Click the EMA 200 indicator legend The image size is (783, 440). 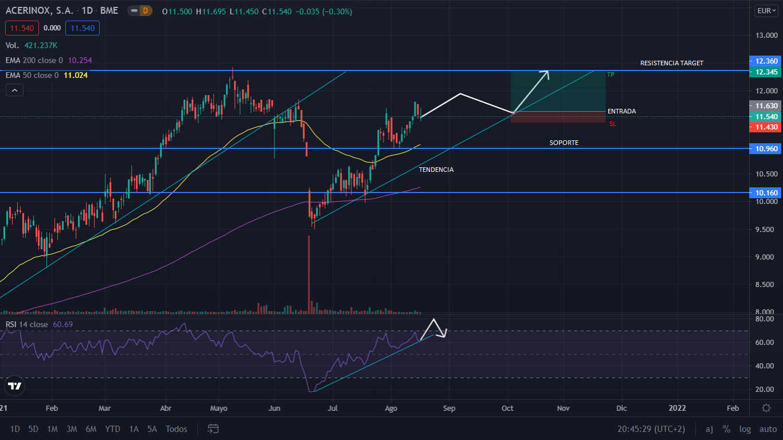[x=48, y=60]
